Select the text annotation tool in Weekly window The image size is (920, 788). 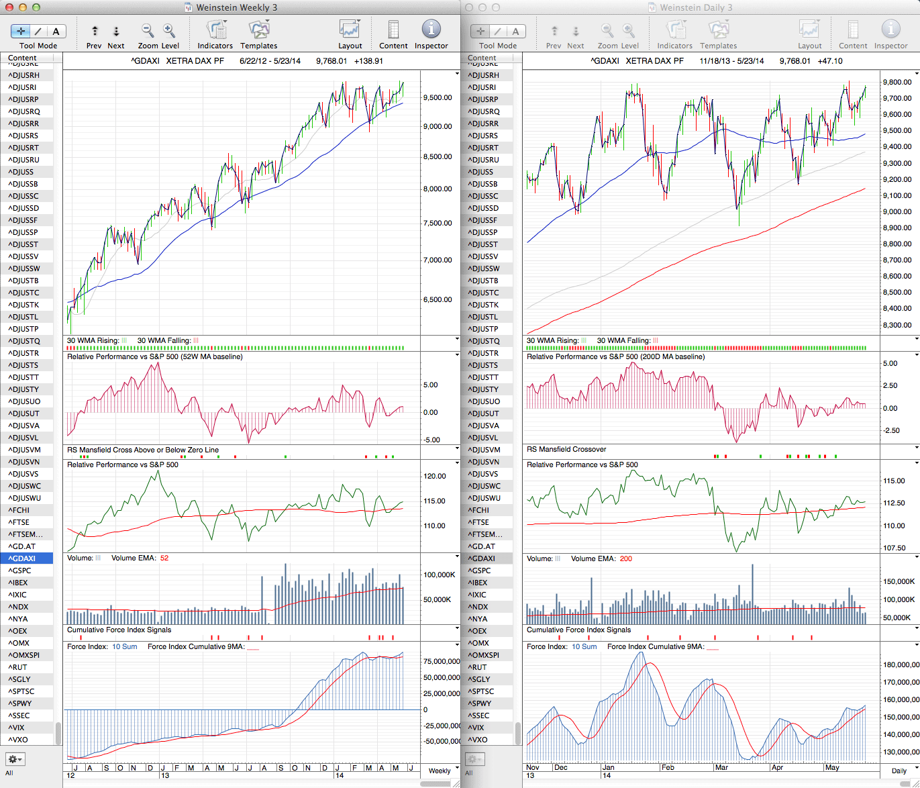point(56,32)
